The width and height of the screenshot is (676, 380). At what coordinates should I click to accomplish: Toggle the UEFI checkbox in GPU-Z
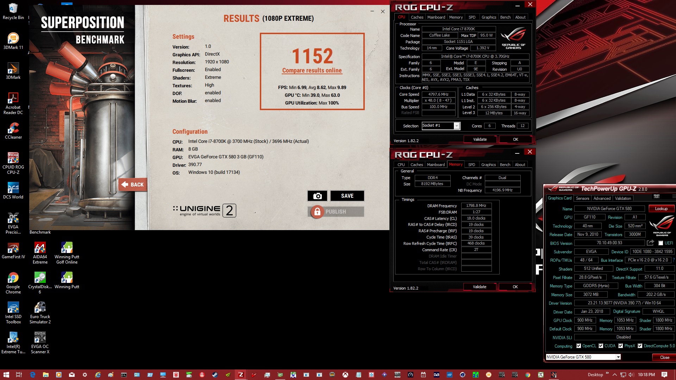click(x=661, y=243)
